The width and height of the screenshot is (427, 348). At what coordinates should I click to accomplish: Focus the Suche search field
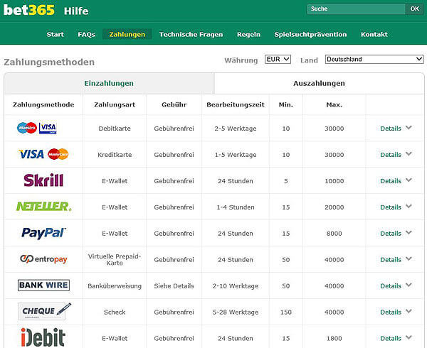coord(357,9)
